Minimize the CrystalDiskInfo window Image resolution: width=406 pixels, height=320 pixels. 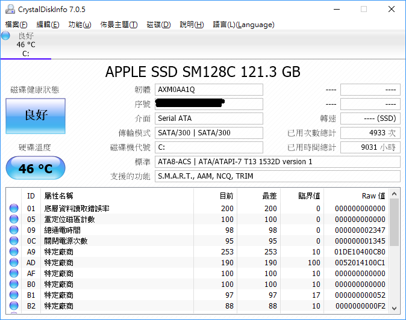point(337,9)
